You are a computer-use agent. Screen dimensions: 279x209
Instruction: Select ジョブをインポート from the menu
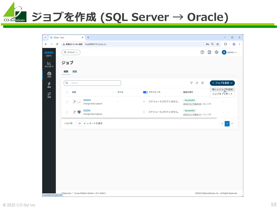(222, 94)
